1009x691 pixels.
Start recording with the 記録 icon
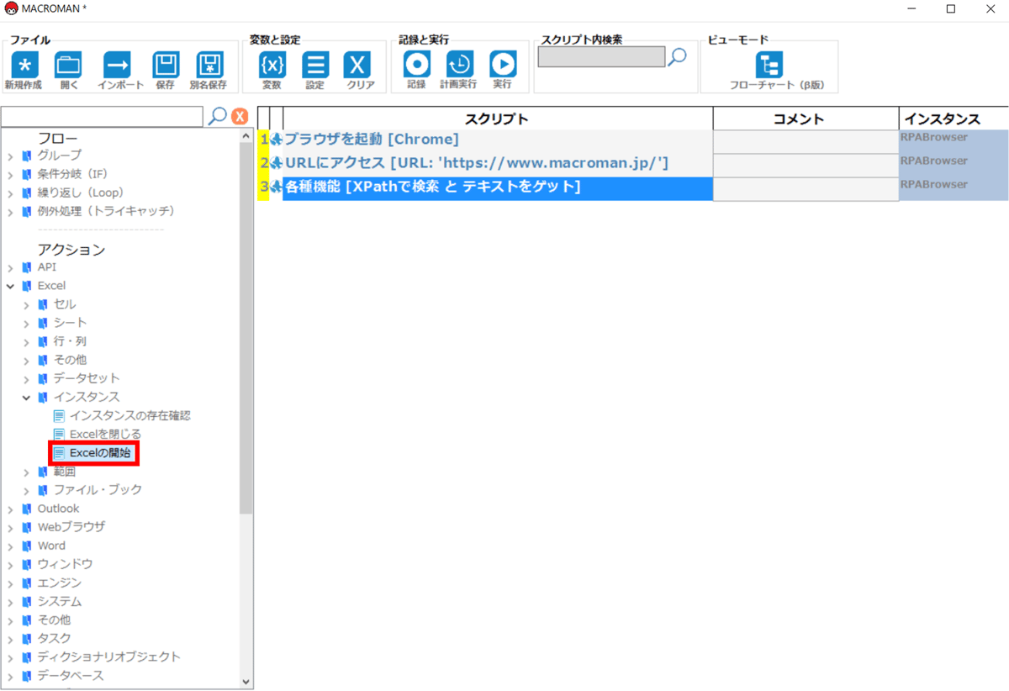[x=416, y=65]
